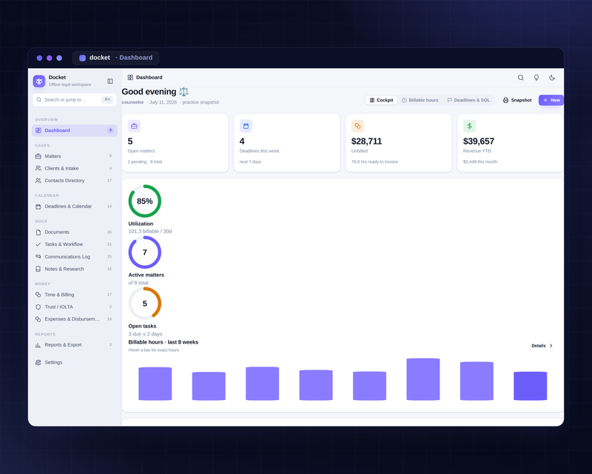Click the '101.3 billable / 30d' text
This screenshot has width=592, height=474.
[x=150, y=231]
